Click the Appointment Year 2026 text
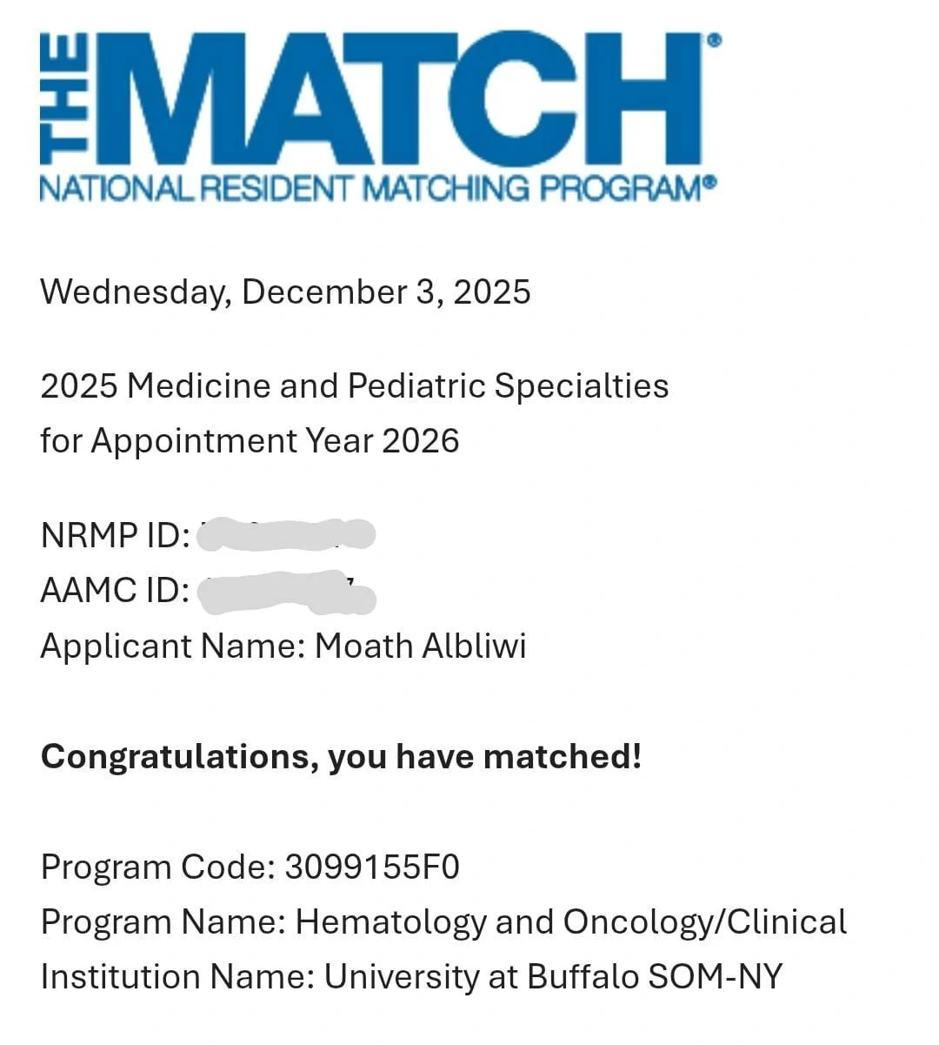The height and width of the screenshot is (1045, 939). [275, 441]
